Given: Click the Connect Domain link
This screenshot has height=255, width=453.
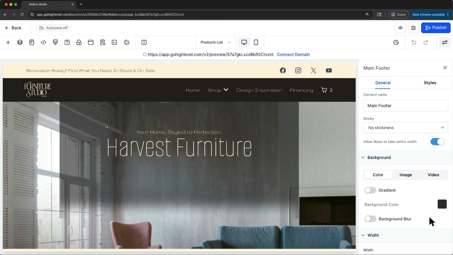Looking at the screenshot, I should point(293,54).
